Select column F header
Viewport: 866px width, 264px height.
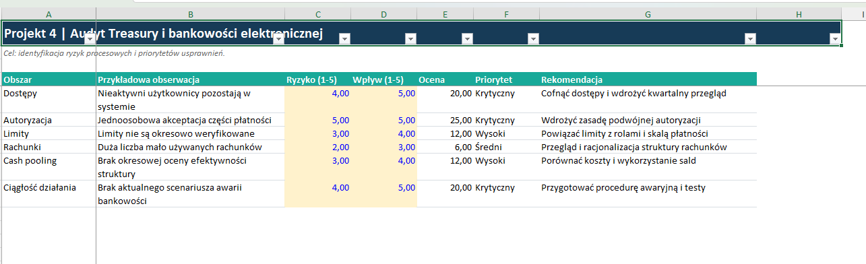click(x=506, y=13)
